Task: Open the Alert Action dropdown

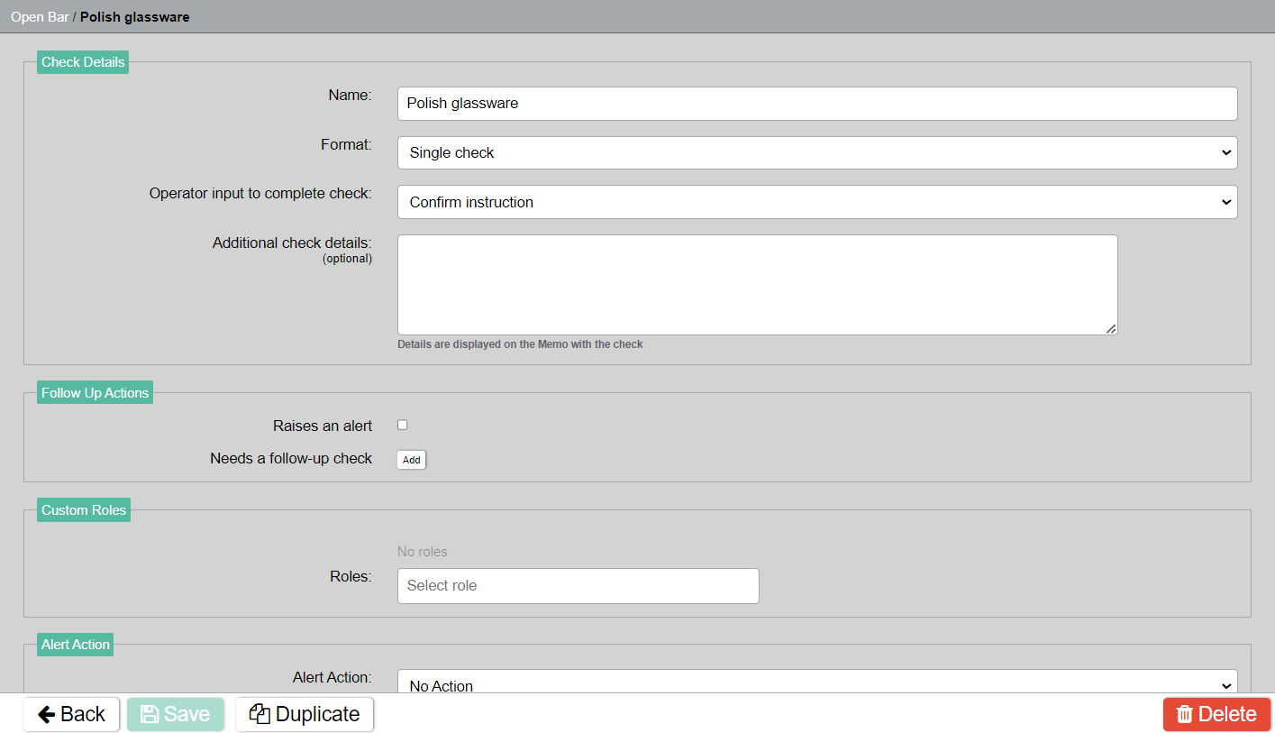Action: click(x=816, y=683)
